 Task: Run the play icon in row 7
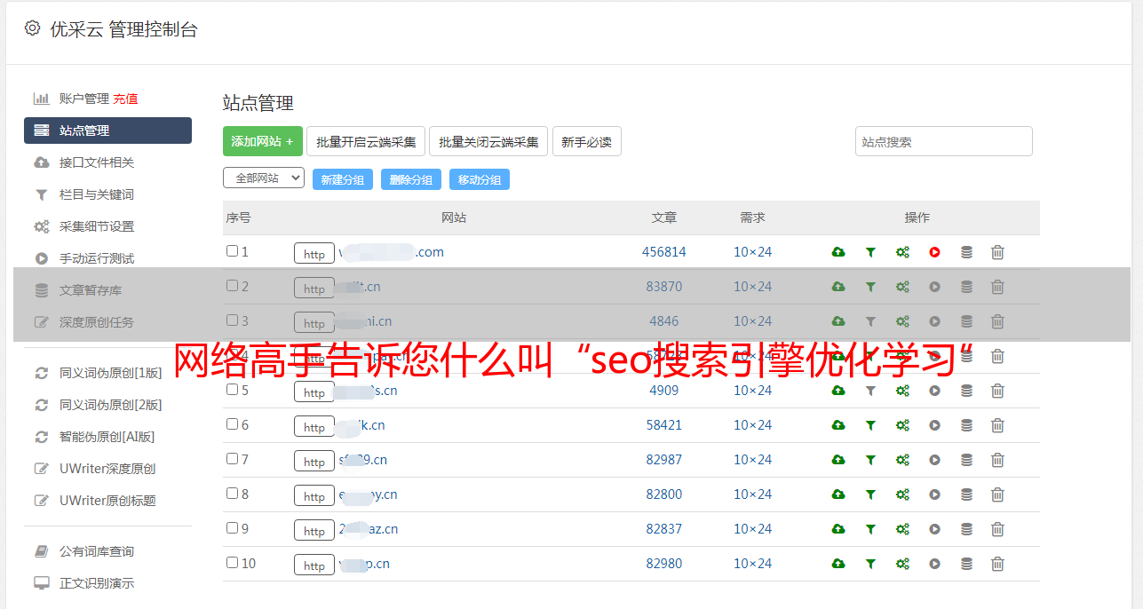(934, 460)
